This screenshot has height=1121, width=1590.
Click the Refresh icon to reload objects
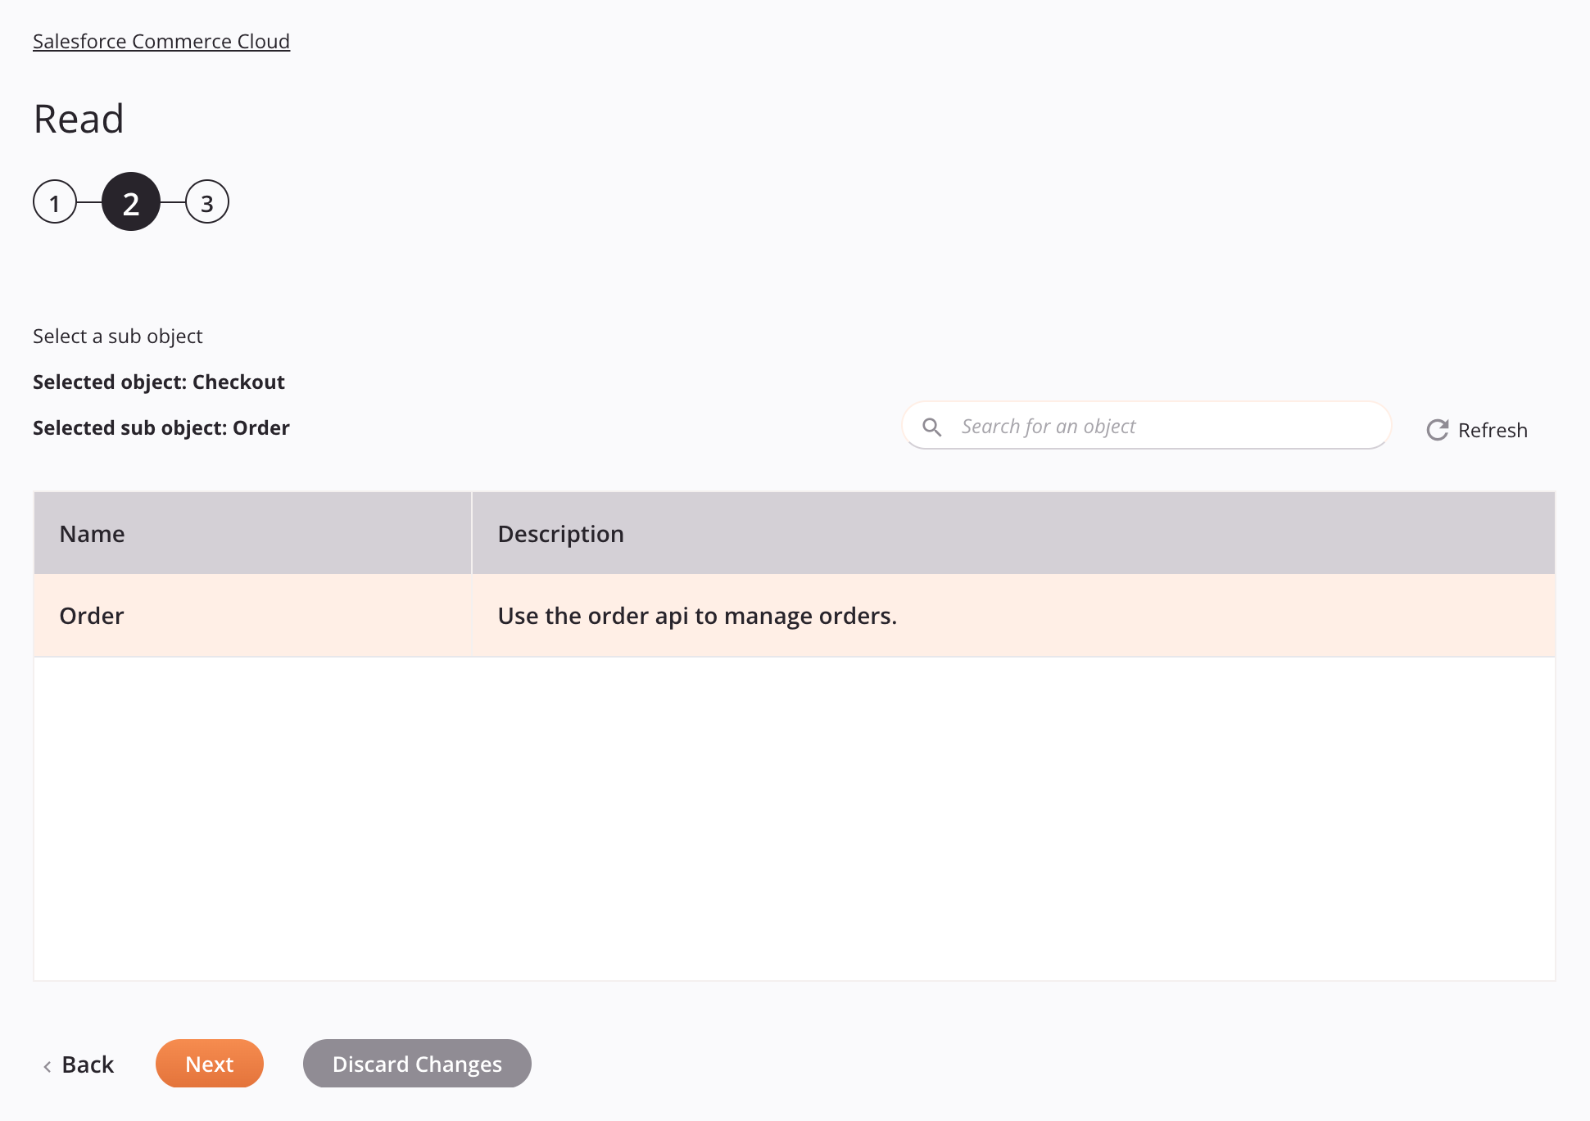tap(1437, 429)
